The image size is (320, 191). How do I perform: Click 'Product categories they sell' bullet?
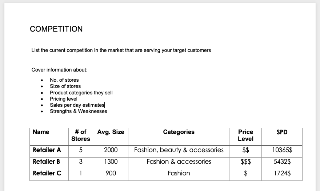pos(81,93)
